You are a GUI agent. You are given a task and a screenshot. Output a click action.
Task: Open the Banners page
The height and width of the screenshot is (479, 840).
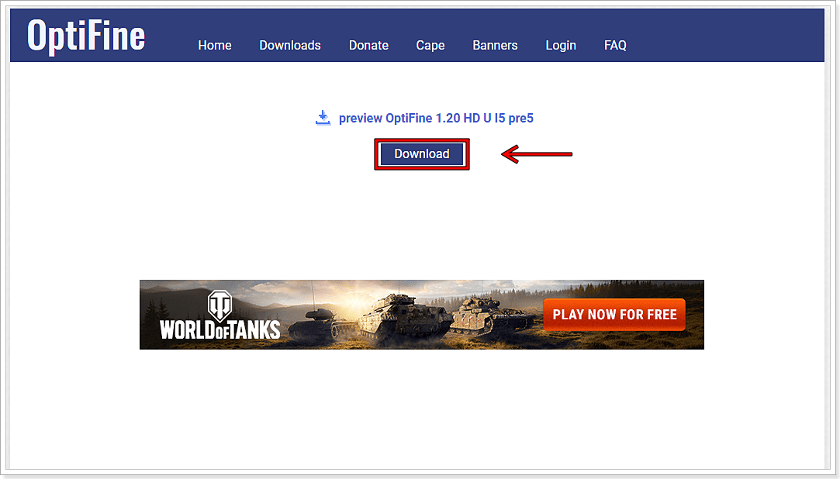click(495, 46)
